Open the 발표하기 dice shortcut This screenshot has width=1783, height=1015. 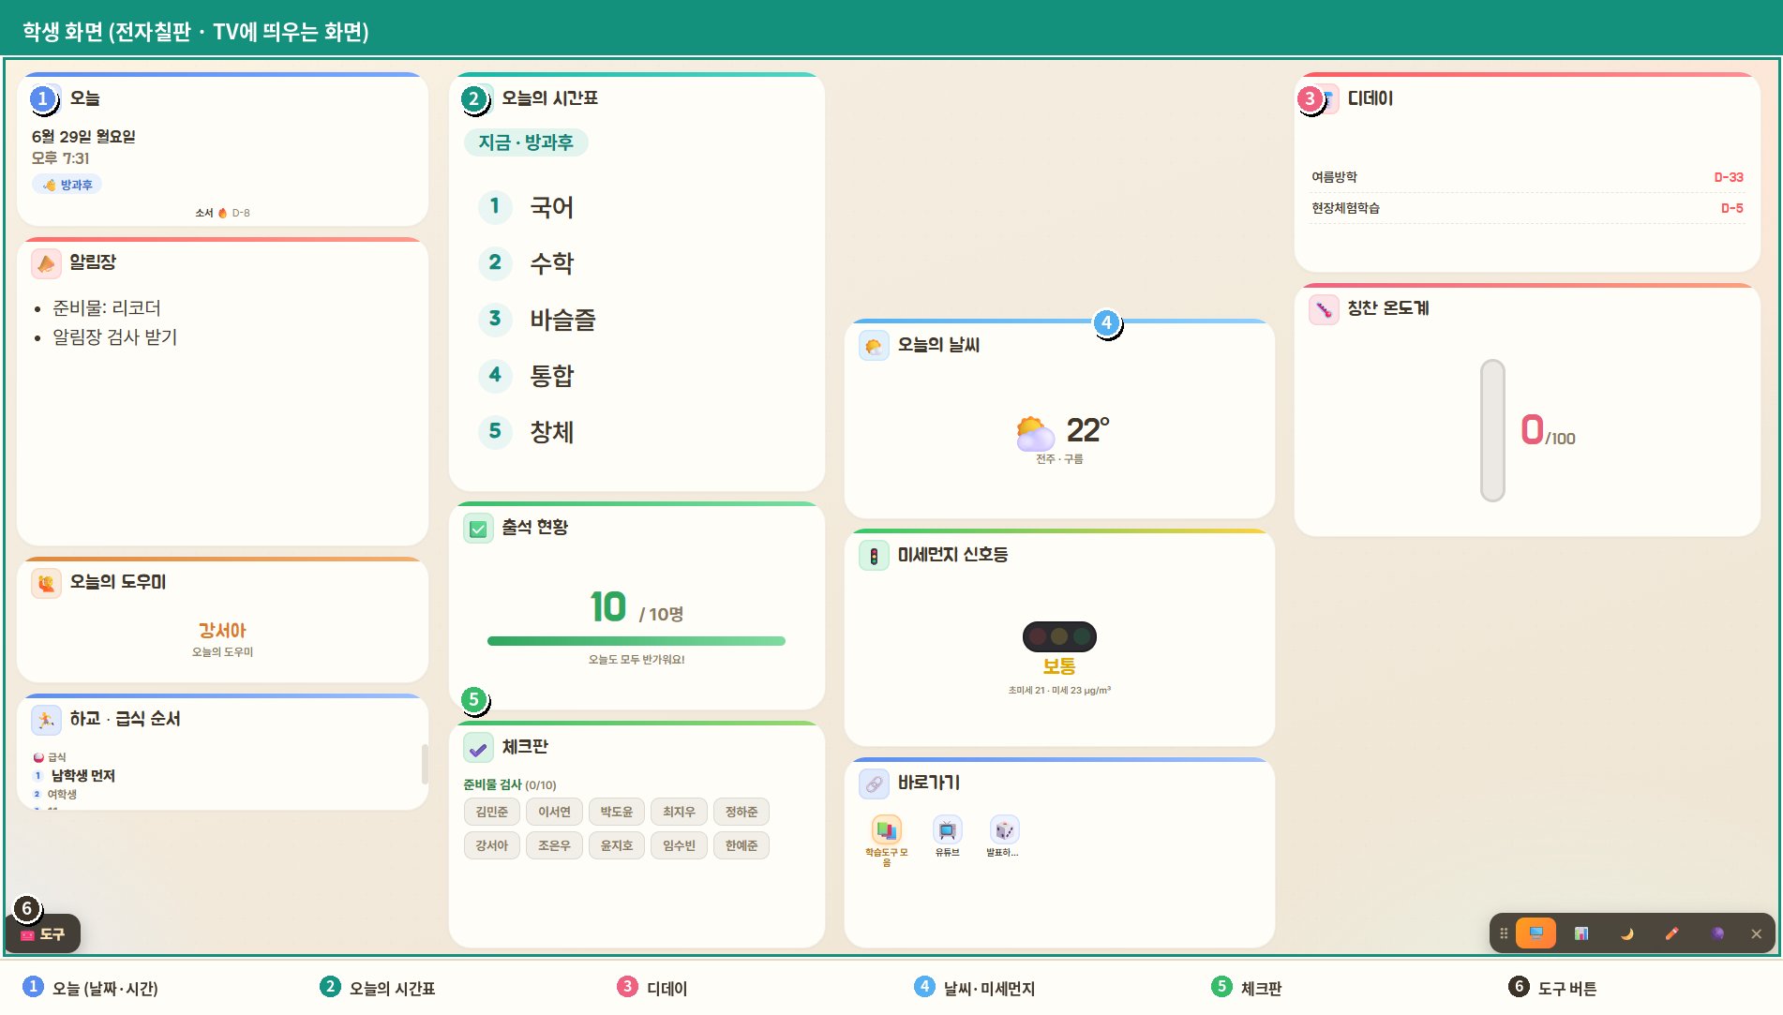tap(1003, 836)
